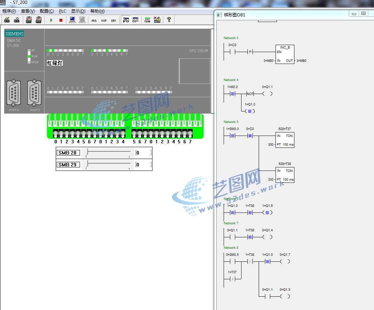Click the CPU 226XM text

pyautogui.click(x=198, y=51)
